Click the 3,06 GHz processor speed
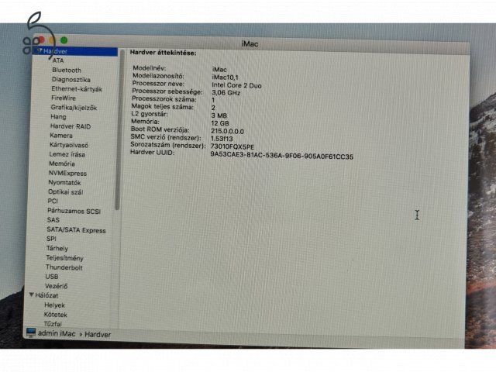The width and height of the screenshot is (496, 372). tap(226, 93)
